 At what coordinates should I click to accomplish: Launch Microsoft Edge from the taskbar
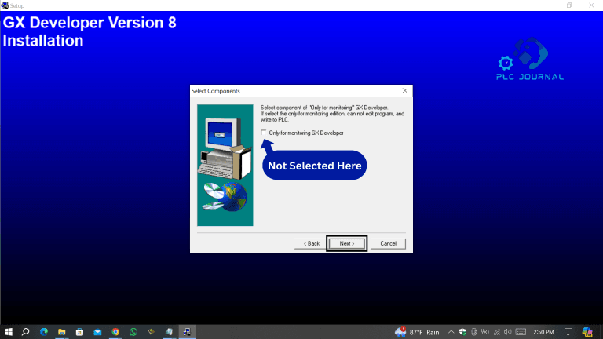[x=43, y=331]
